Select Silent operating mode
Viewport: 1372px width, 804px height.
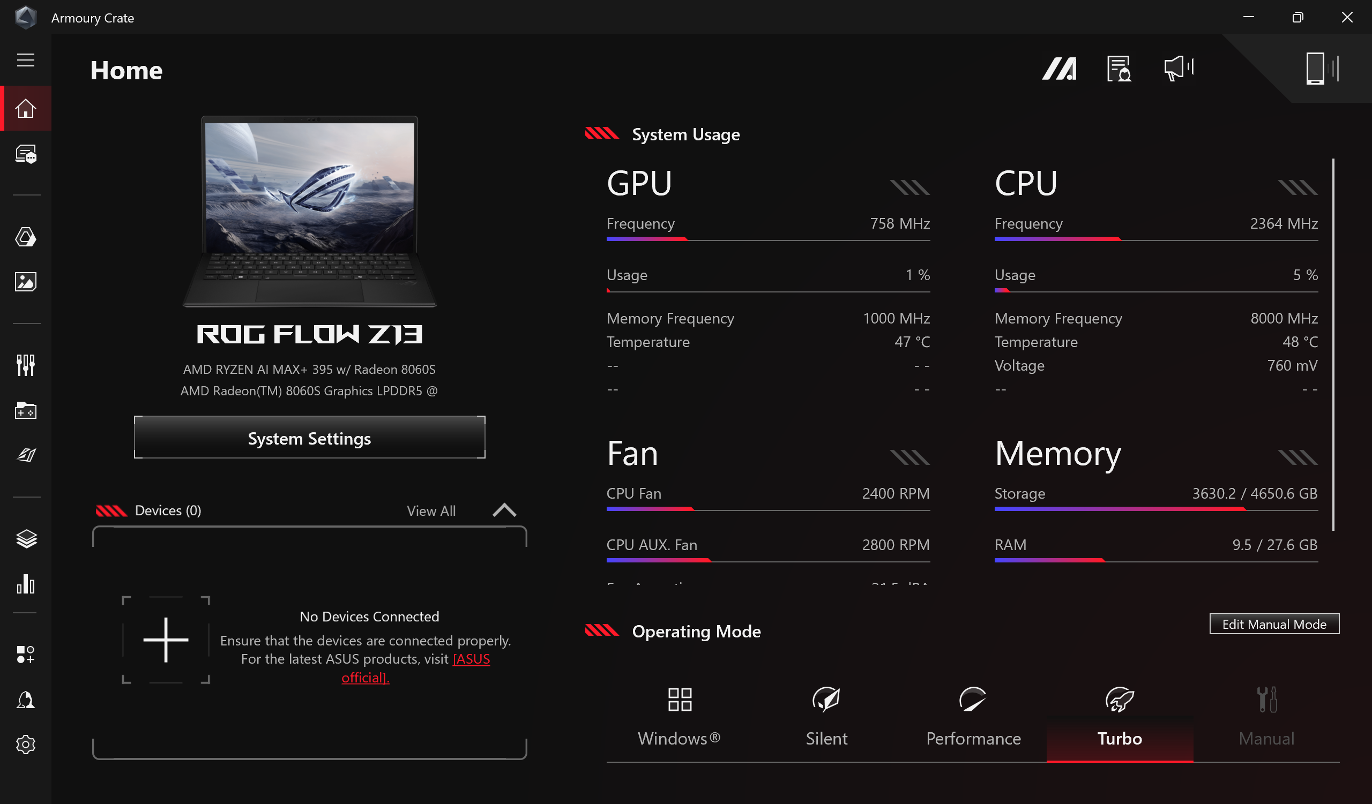point(826,716)
